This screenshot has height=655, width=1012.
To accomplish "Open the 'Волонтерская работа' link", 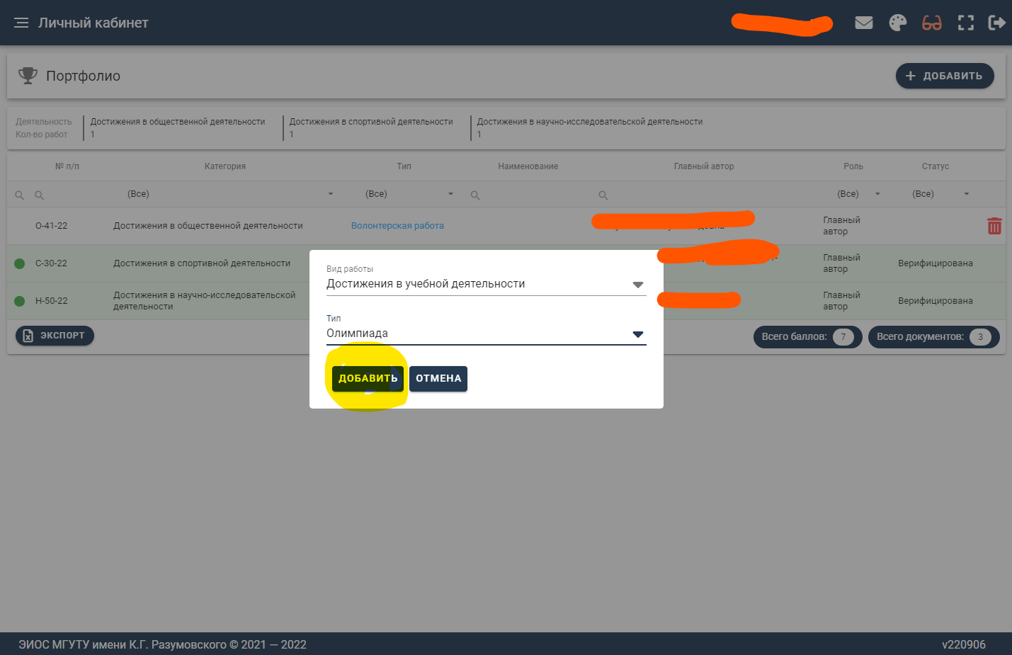I will (397, 226).
